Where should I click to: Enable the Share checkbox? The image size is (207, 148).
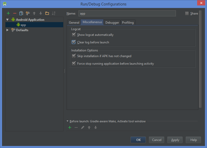(187, 13)
